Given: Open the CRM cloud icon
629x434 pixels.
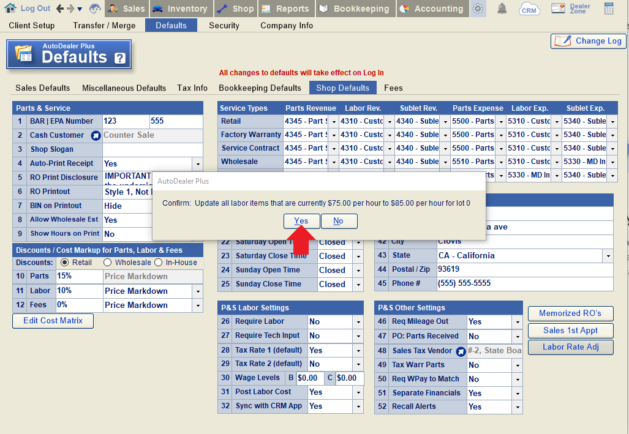Looking at the screenshot, I should (x=529, y=9).
